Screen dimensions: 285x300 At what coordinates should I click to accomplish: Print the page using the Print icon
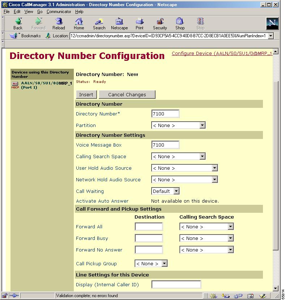click(140, 24)
